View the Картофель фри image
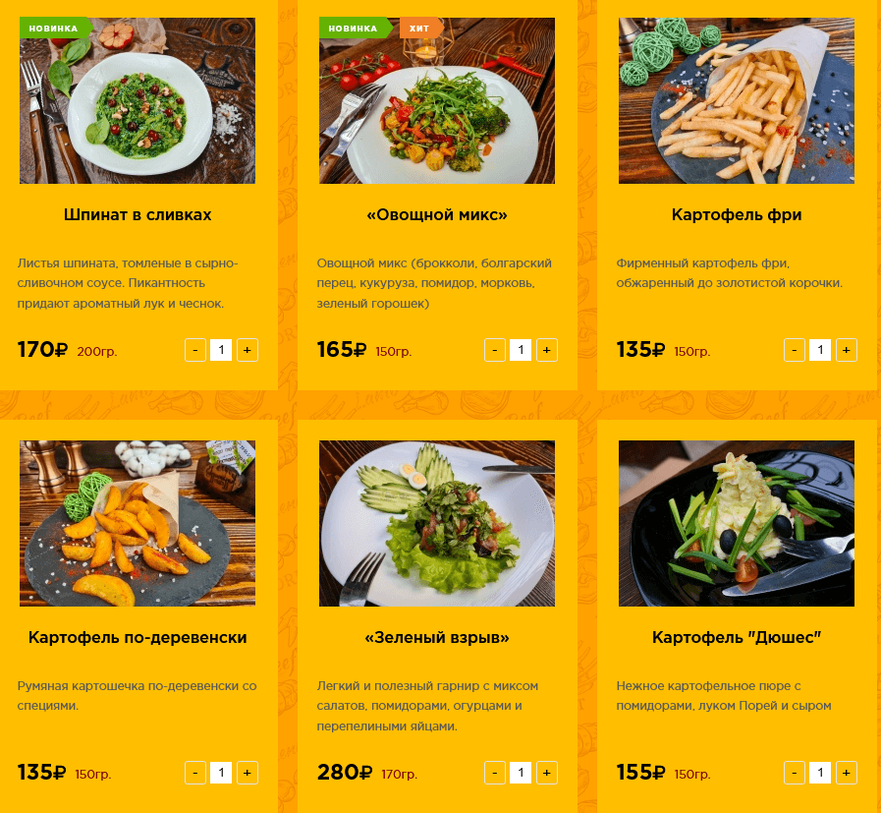The height and width of the screenshot is (813, 881). click(x=737, y=100)
